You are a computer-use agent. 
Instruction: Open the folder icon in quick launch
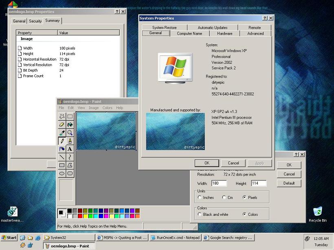30,238
